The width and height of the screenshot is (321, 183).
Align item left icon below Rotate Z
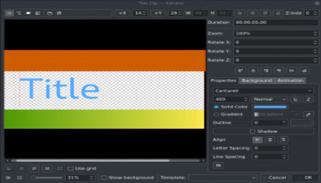click(241, 71)
